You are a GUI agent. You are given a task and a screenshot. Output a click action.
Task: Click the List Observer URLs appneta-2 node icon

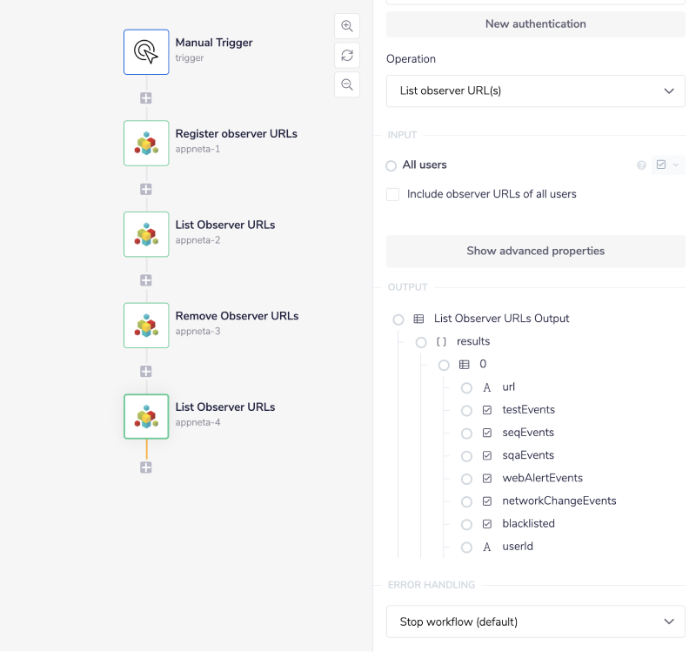(x=145, y=234)
